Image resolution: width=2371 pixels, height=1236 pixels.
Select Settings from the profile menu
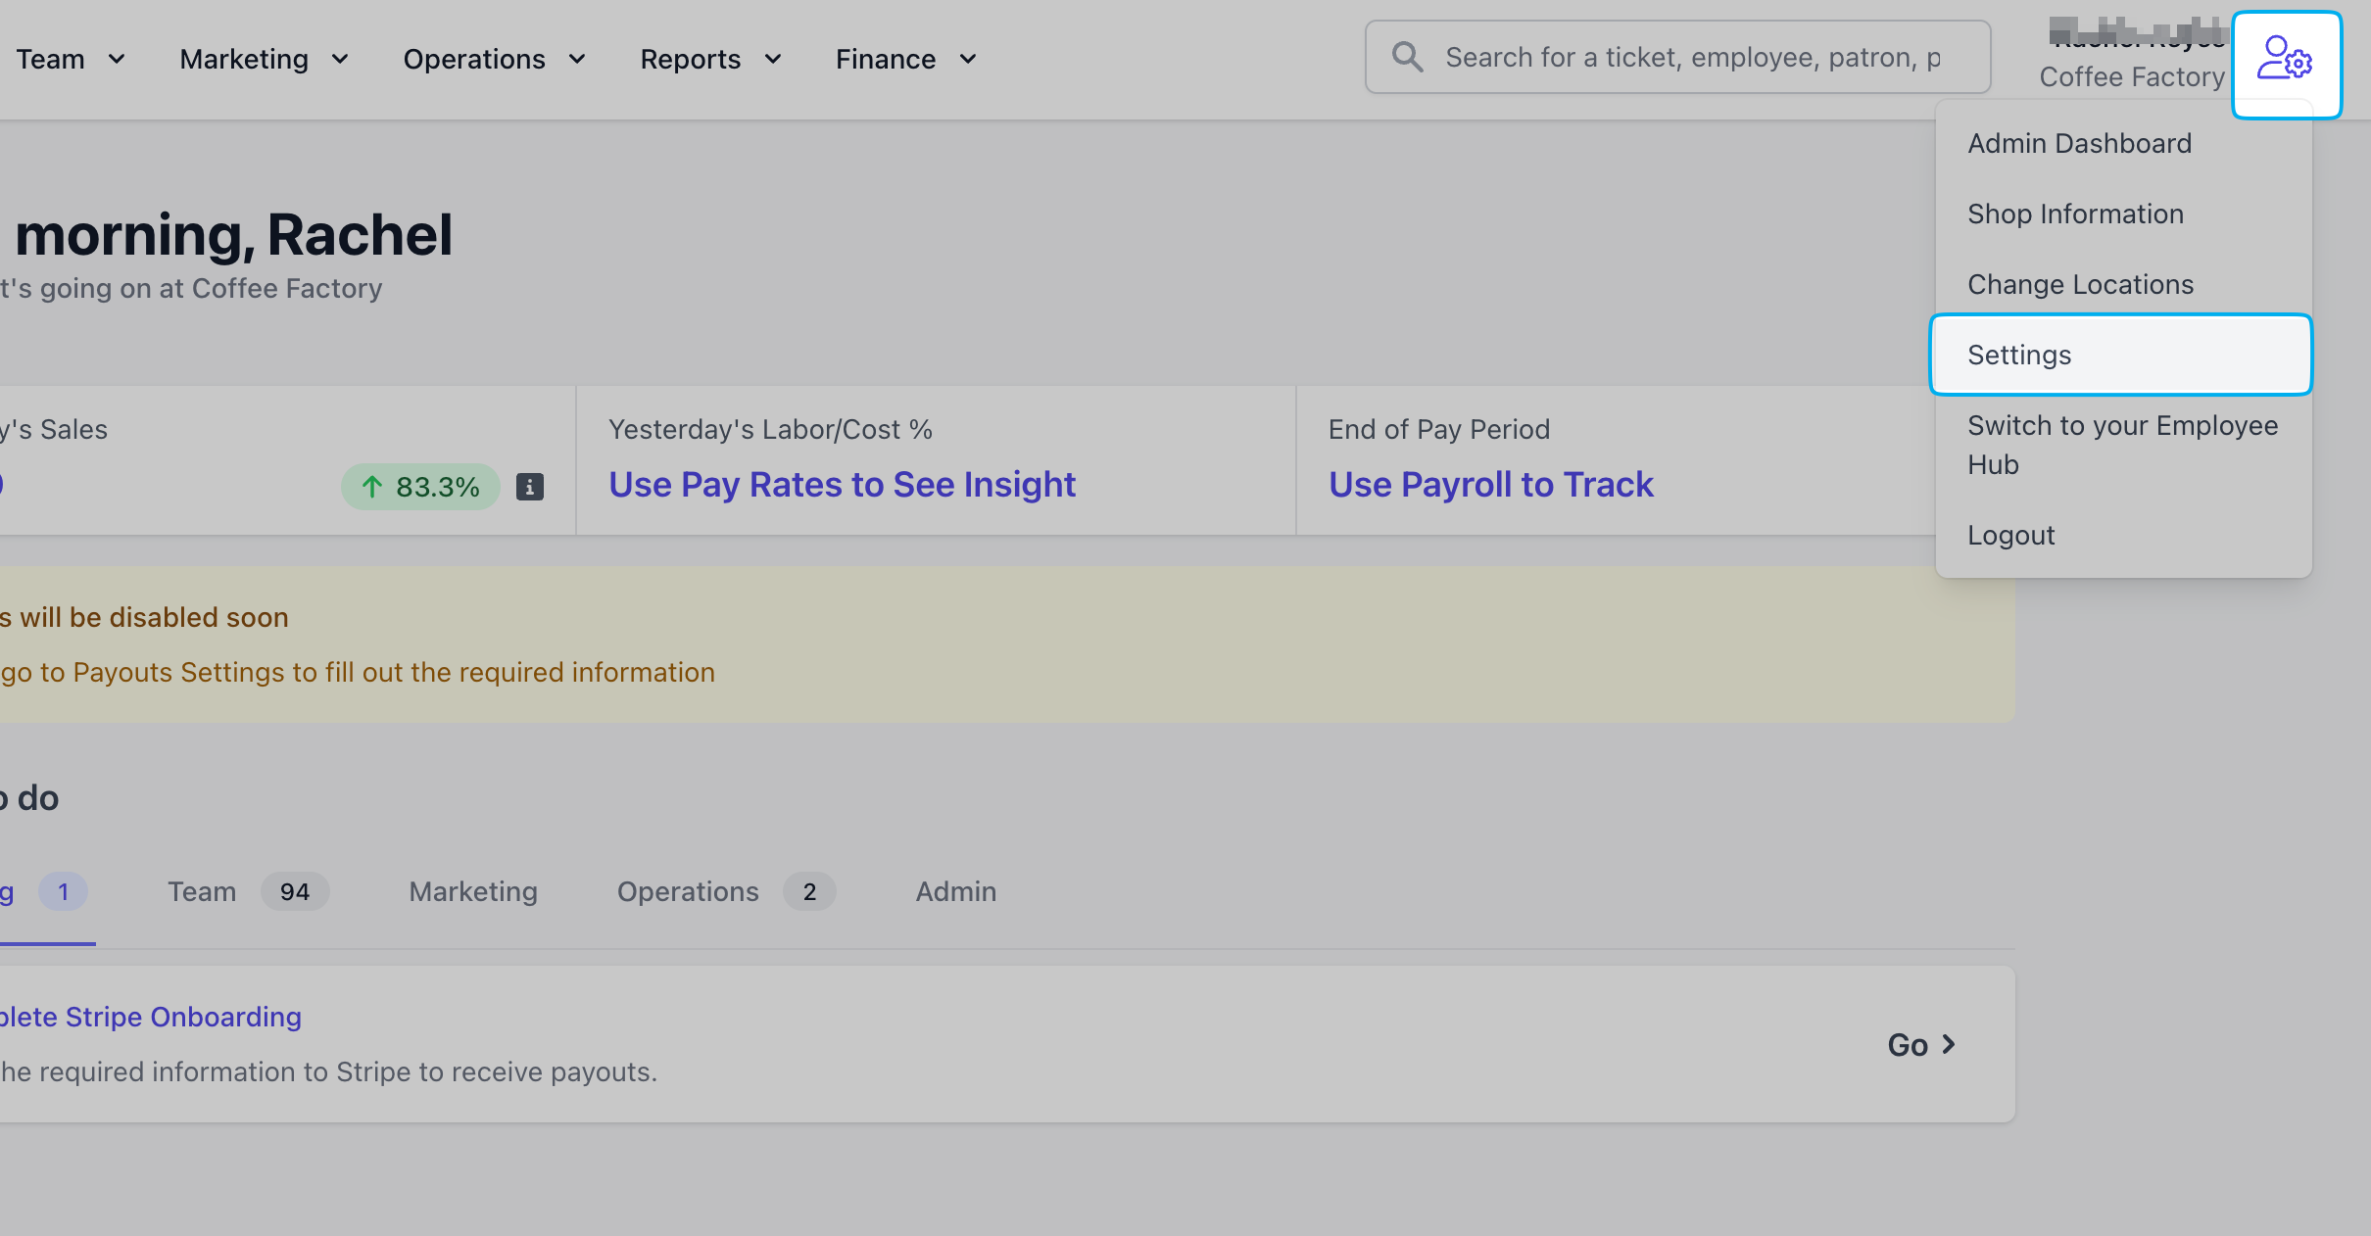(x=2120, y=355)
